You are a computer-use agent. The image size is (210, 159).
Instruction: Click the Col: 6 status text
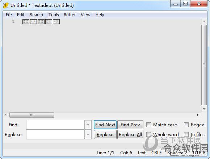pos(126,153)
